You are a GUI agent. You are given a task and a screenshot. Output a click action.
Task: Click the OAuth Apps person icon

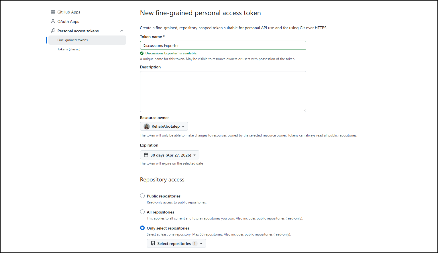(x=53, y=21)
